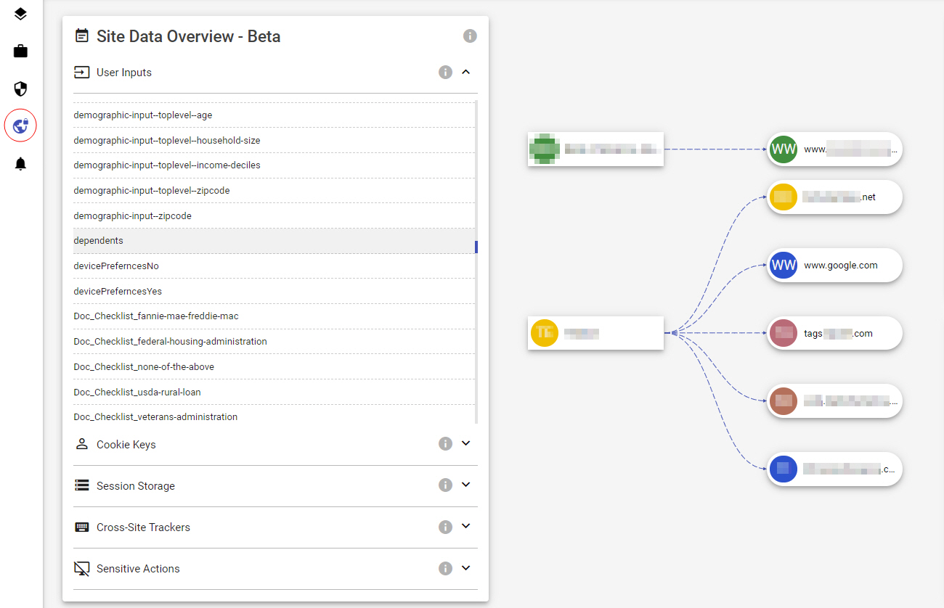The image size is (944, 608).
Task: Select Doc_Checklist_none-of-the-above entry
Action: click(274, 366)
